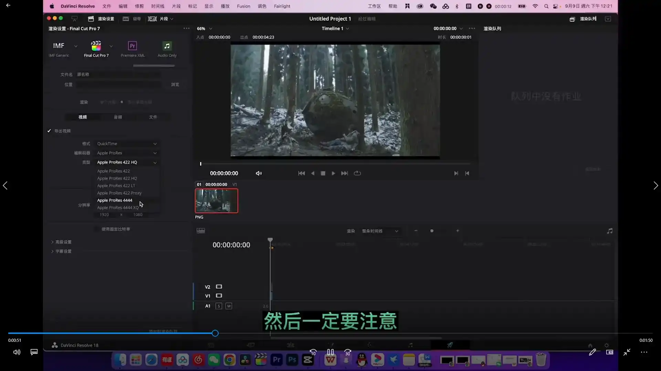Mute viewer audio with the speaker icon
Screen dimensions: 661x371
point(259,173)
